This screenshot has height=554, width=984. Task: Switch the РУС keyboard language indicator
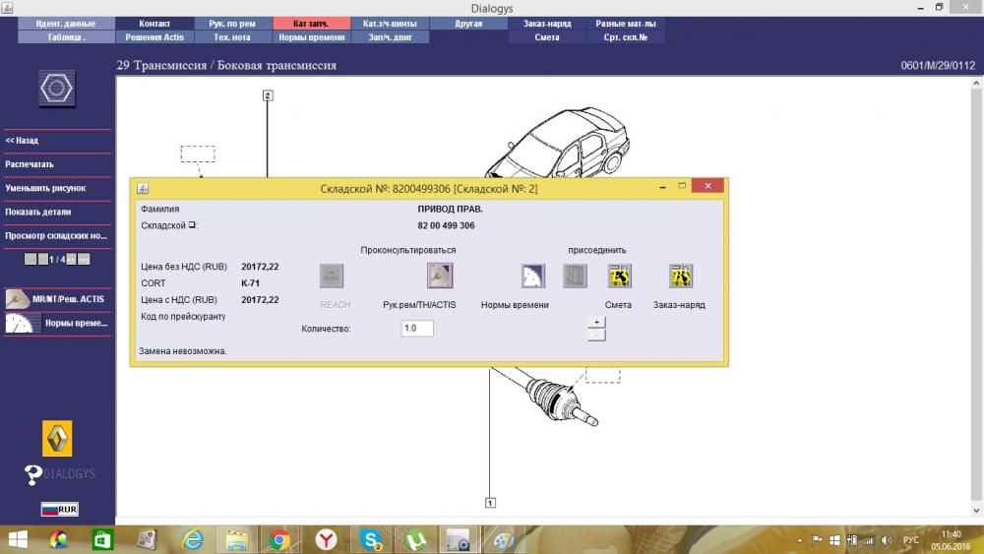click(x=910, y=540)
